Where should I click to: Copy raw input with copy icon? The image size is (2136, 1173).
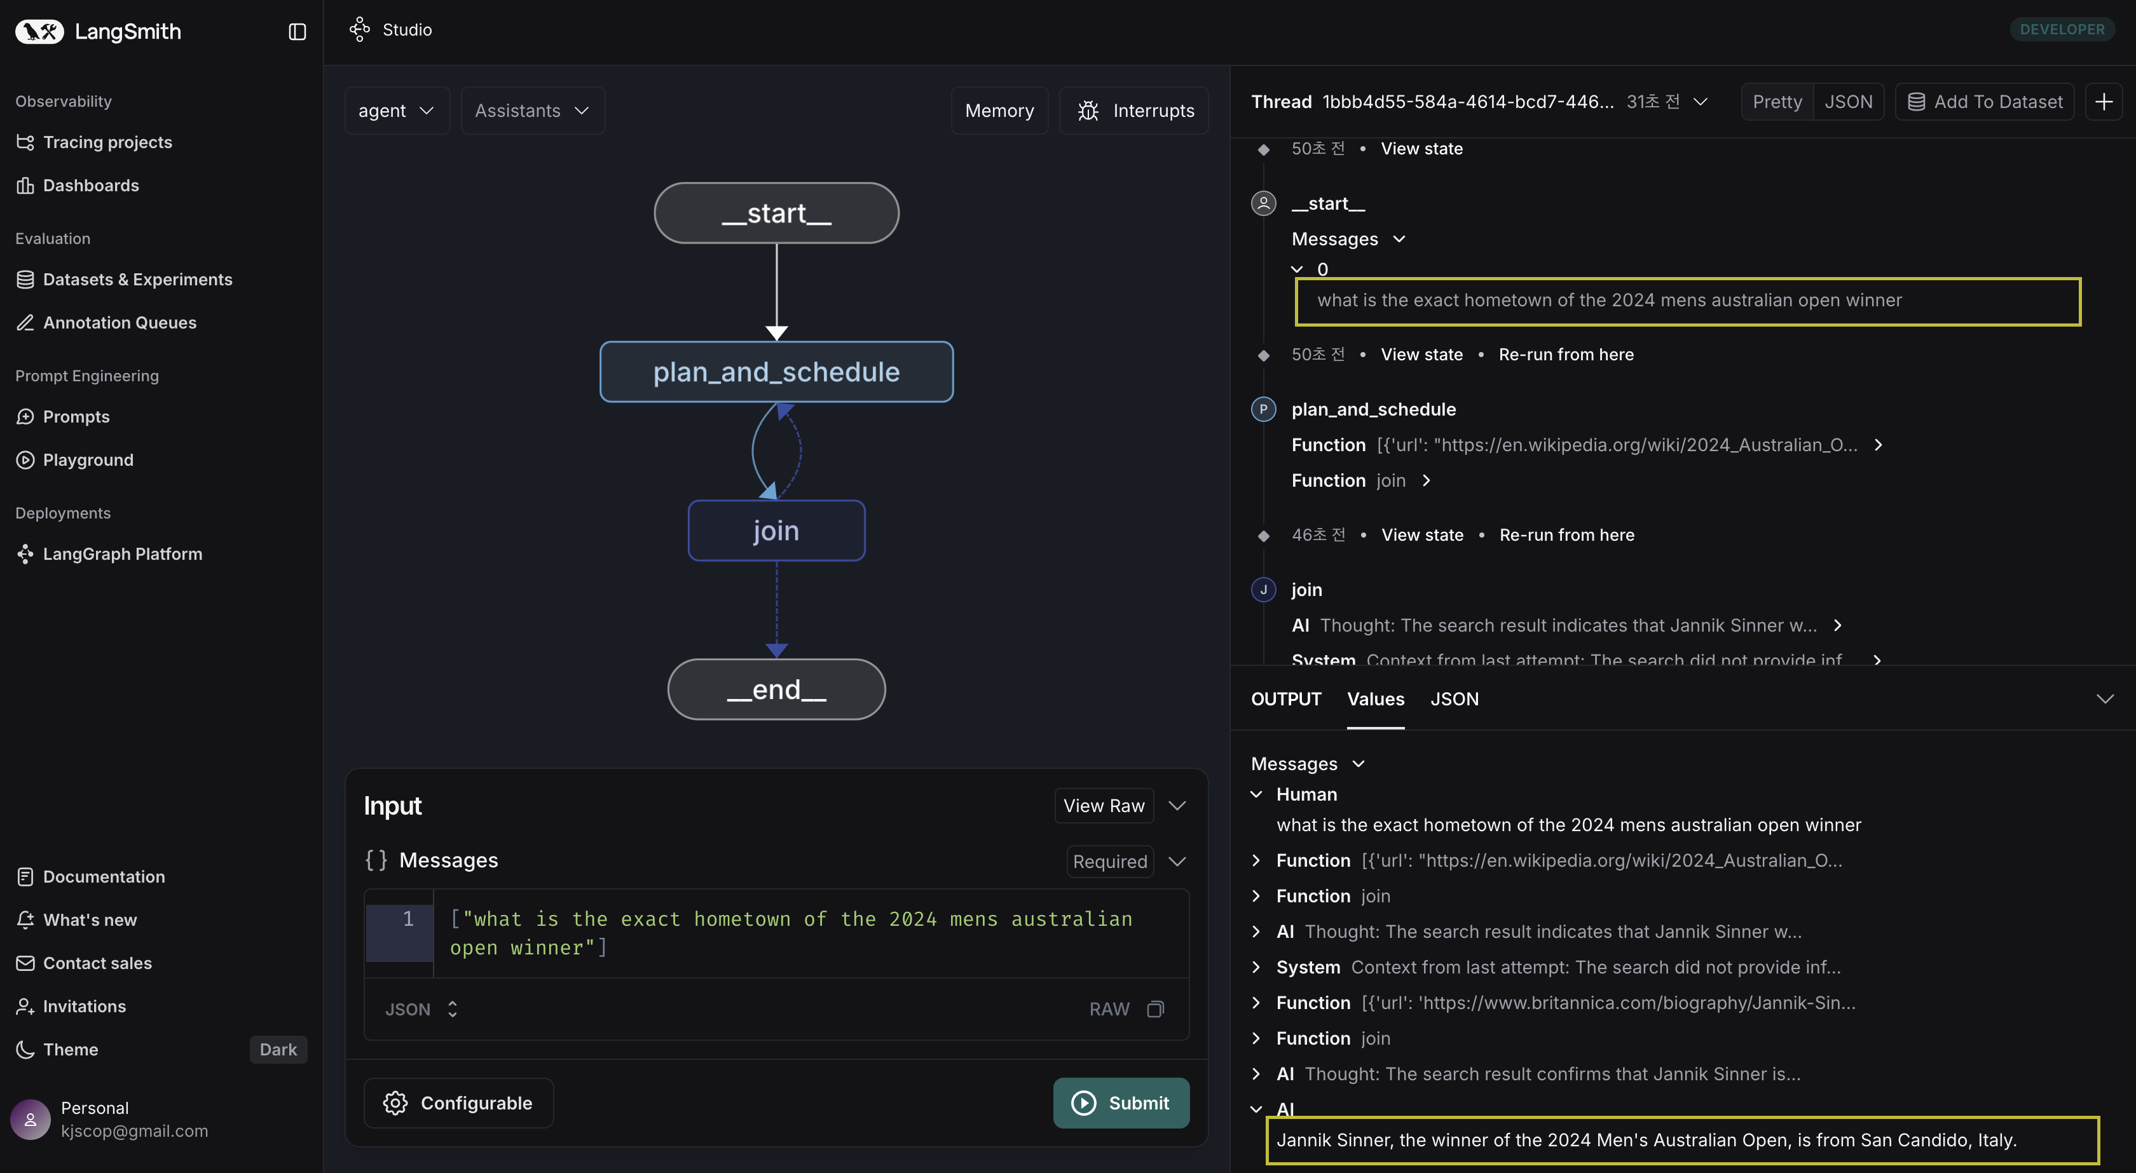click(1156, 1009)
